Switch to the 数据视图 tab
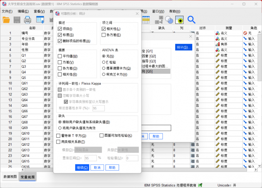 coord(10,176)
